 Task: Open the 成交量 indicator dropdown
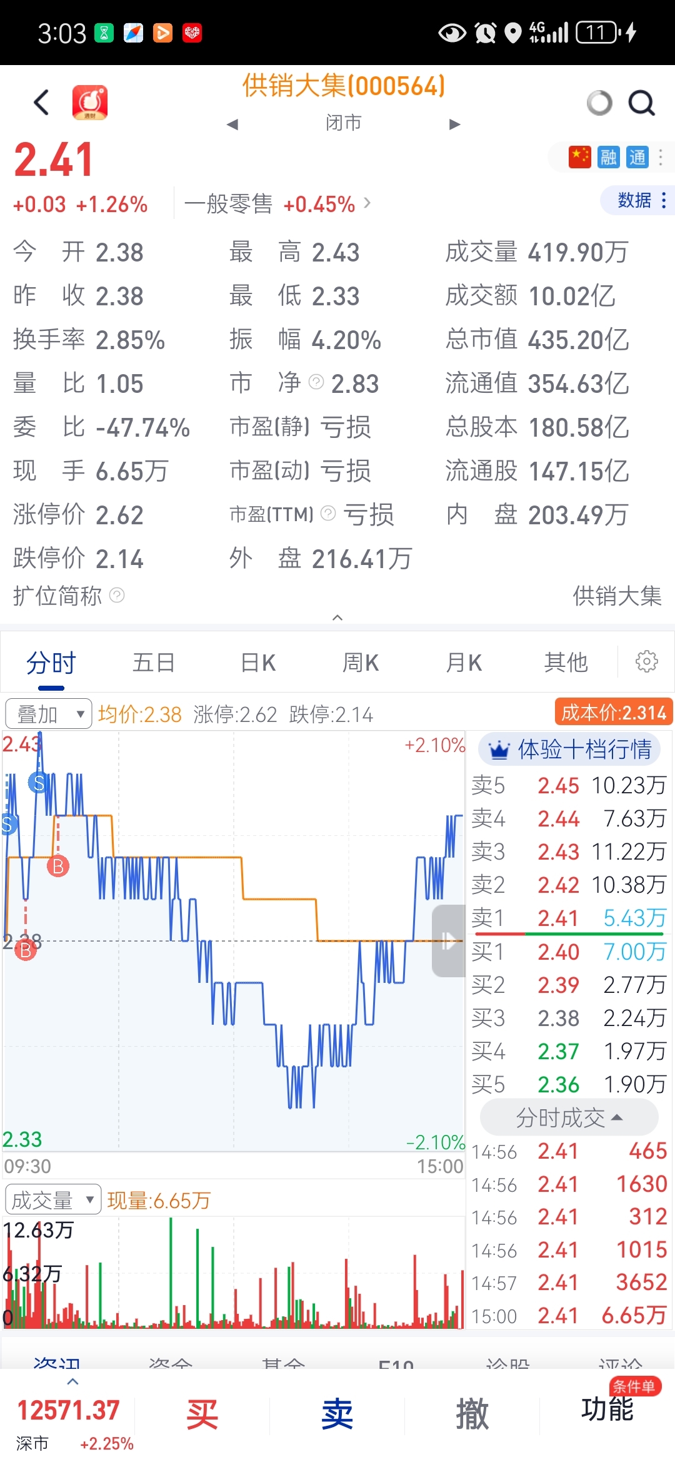coord(52,1199)
